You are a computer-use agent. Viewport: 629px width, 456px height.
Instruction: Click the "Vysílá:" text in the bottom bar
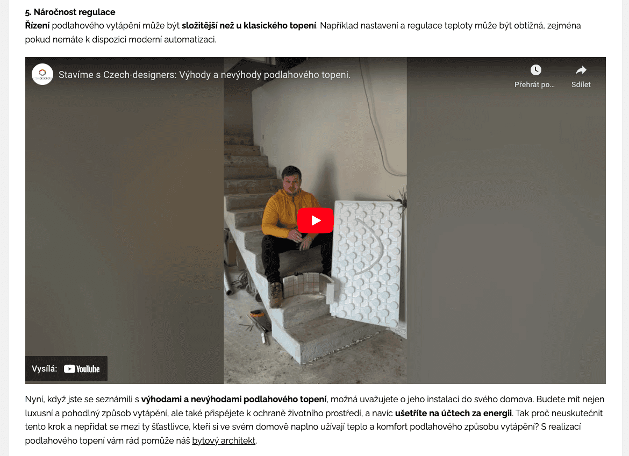45,369
